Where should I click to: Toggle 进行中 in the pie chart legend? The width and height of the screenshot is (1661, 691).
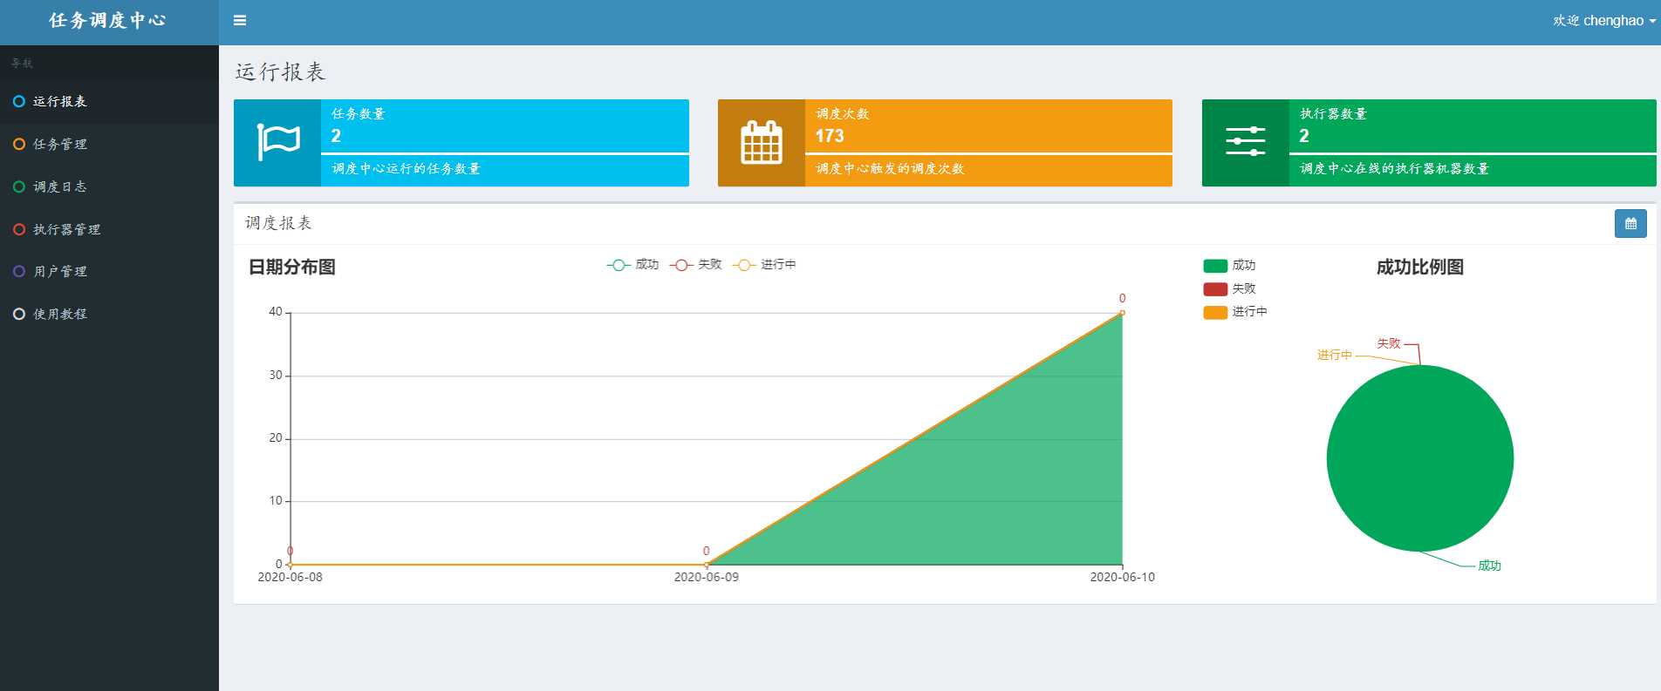[x=1235, y=312]
